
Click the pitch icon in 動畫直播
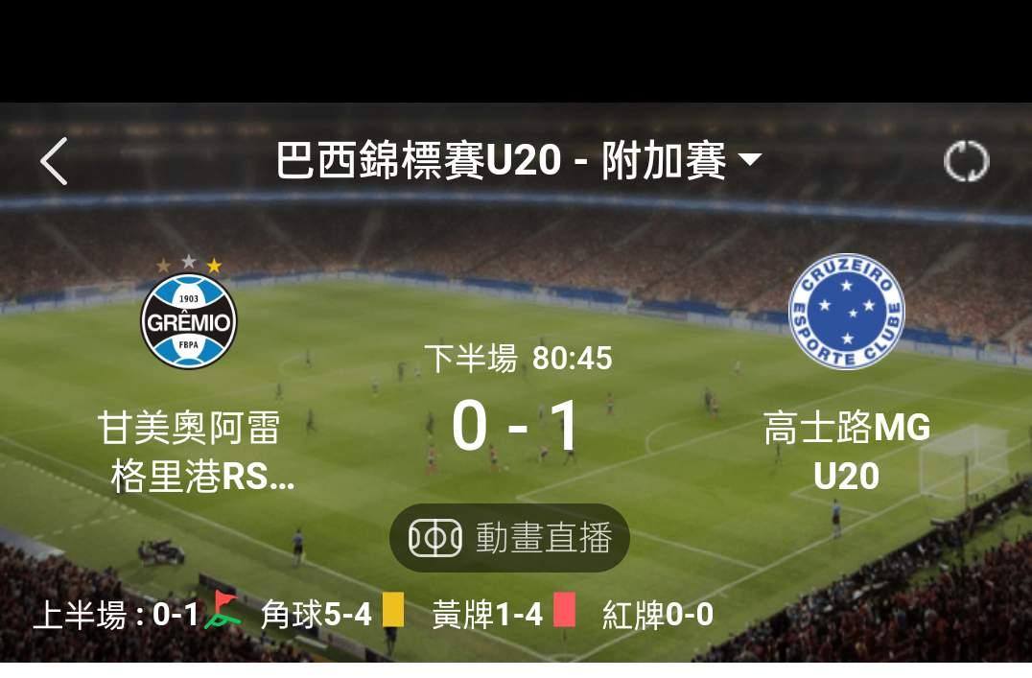(x=435, y=538)
